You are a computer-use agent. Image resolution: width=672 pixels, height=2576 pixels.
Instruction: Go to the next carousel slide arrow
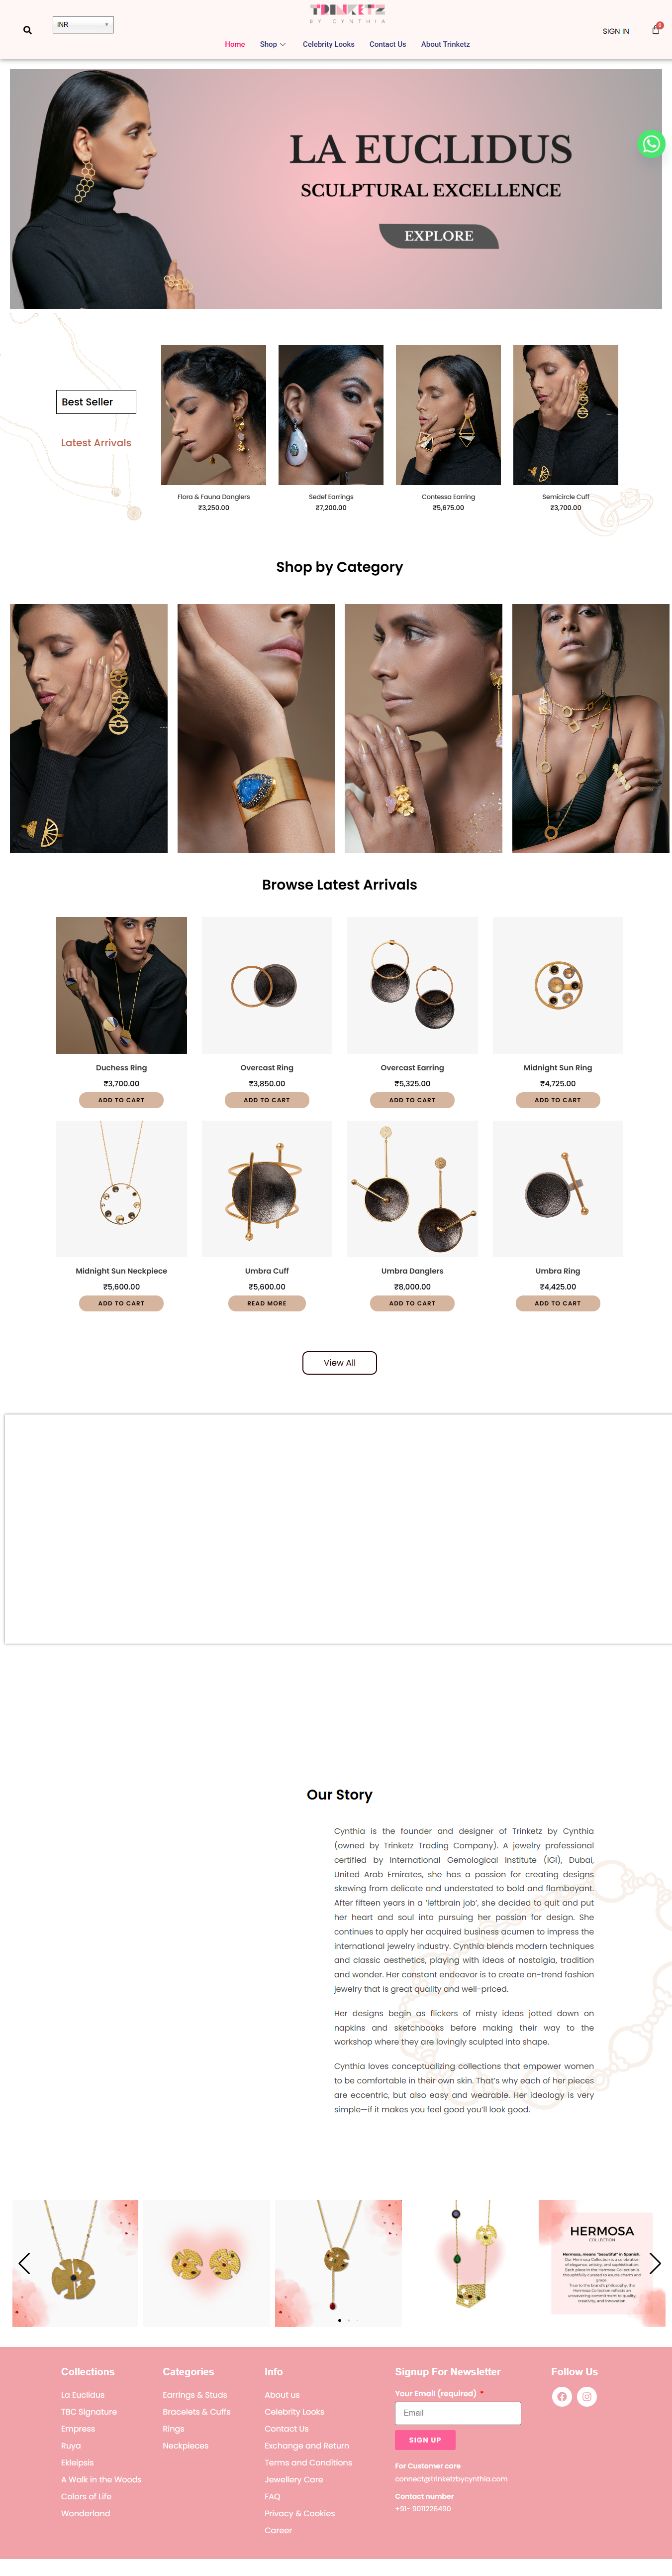pos(655,2264)
